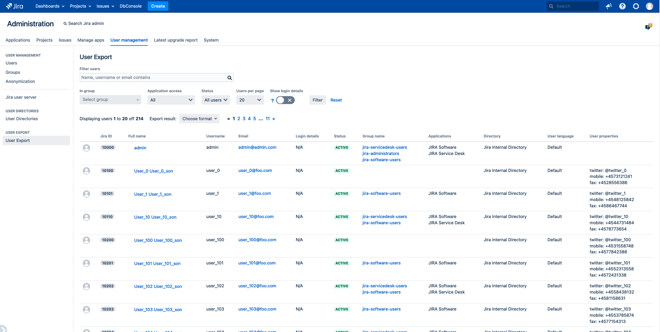Click the question mark beside Show login details
Image resolution: width=660 pixels, height=332 pixels.
272,100
